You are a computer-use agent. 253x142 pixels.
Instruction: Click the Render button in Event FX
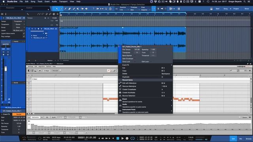[x=19, y=114]
